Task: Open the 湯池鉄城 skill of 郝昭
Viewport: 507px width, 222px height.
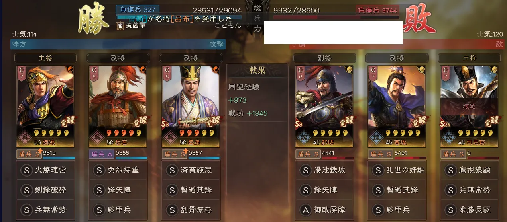Action: coord(324,170)
